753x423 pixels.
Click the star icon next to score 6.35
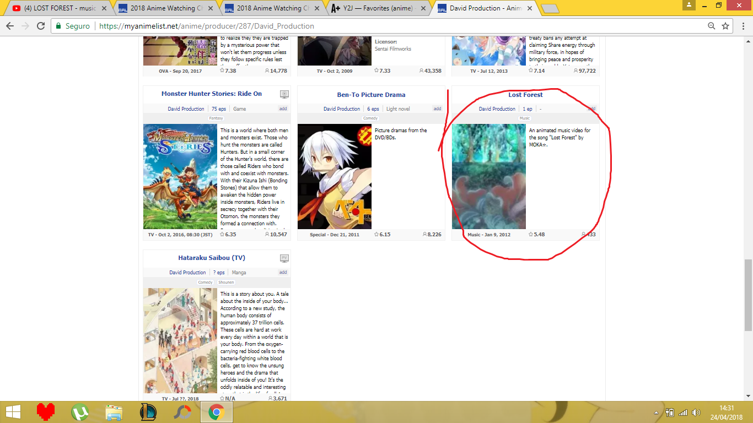point(222,235)
